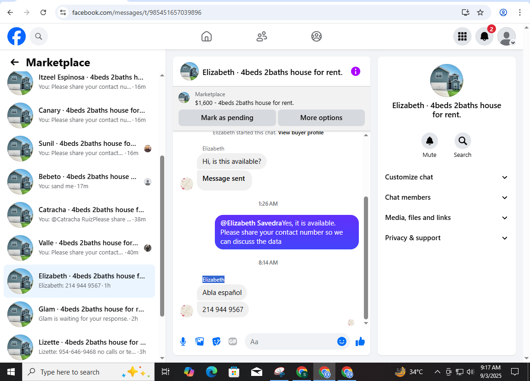Open Microsoft Store from taskbar
Image resolution: width=530 pixels, height=381 pixels.
pyautogui.click(x=234, y=372)
